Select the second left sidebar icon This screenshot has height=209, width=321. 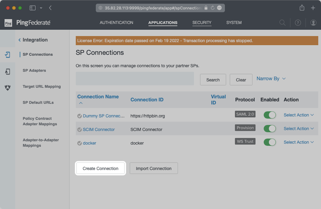click(8, 71)
